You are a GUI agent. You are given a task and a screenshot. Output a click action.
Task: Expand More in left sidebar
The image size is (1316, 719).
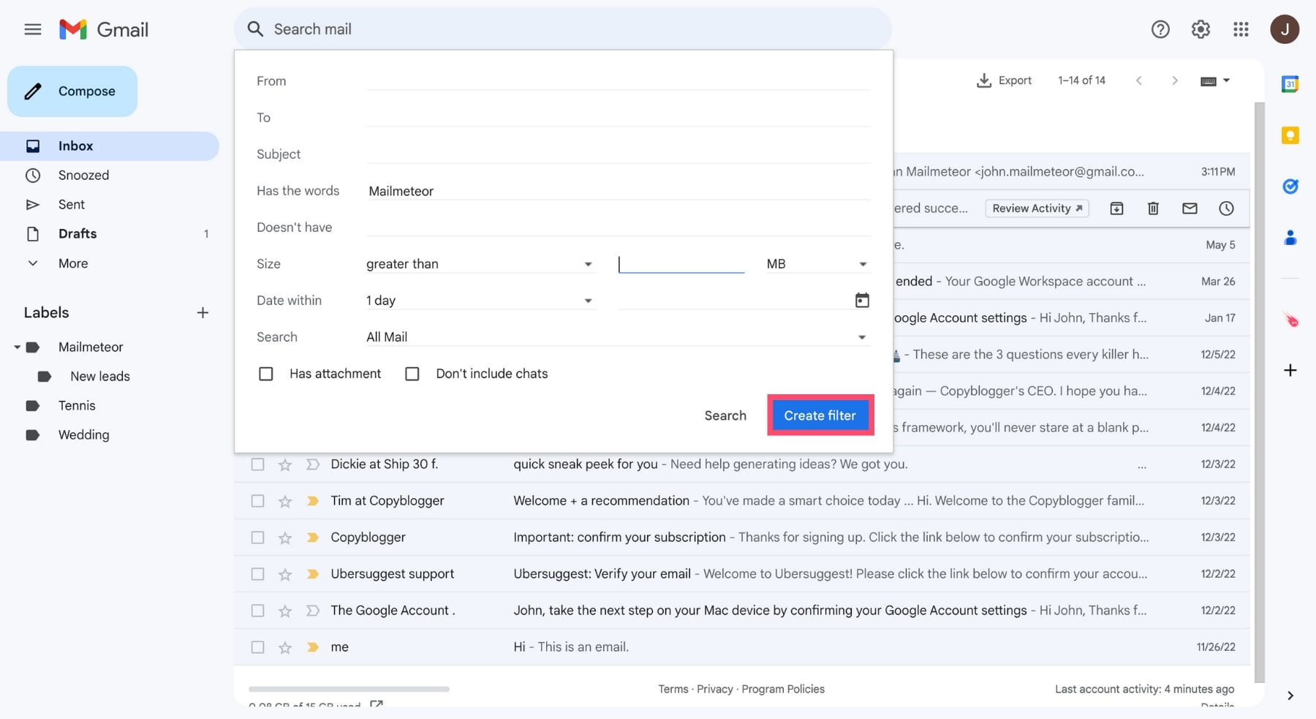[x=73, y=263]
